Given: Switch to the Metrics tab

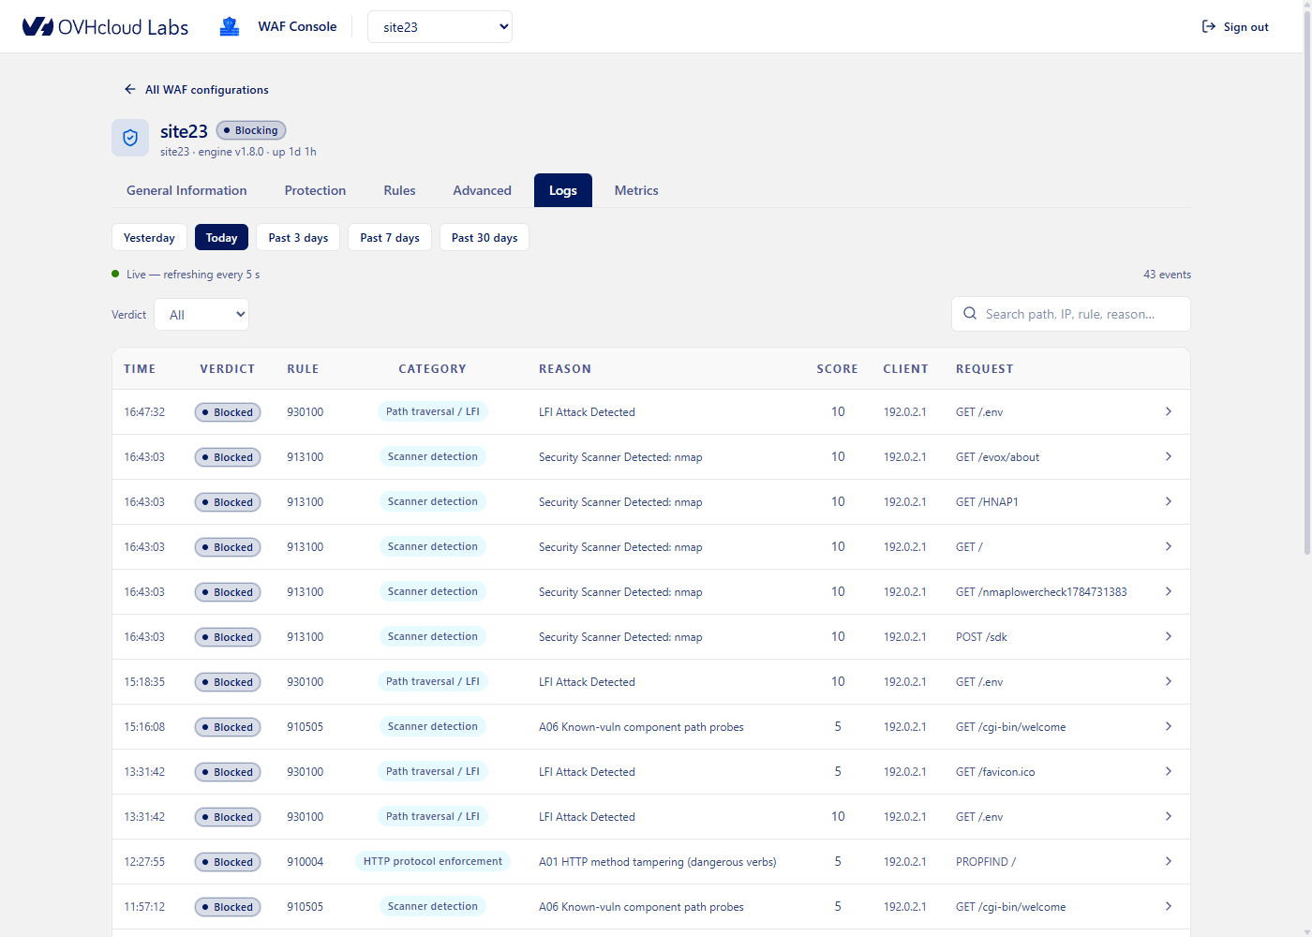Looking at the screenshot, I should coord(636,190).
